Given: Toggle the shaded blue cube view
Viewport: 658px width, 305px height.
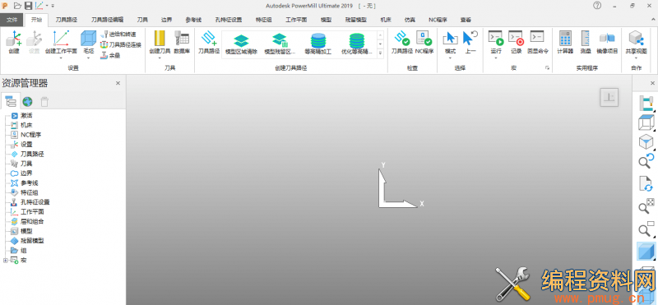Looking at the screenshot, I should coord(646,252).
